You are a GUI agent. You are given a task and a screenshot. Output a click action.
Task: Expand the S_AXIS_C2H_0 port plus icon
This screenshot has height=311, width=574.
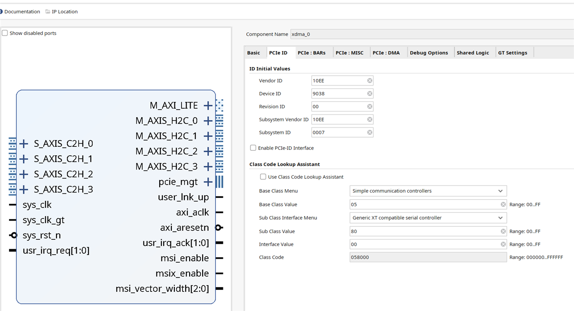[24, 144]
